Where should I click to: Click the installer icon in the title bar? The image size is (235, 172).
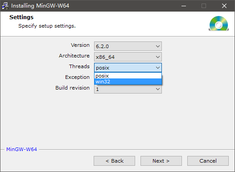tap(5, 6)
